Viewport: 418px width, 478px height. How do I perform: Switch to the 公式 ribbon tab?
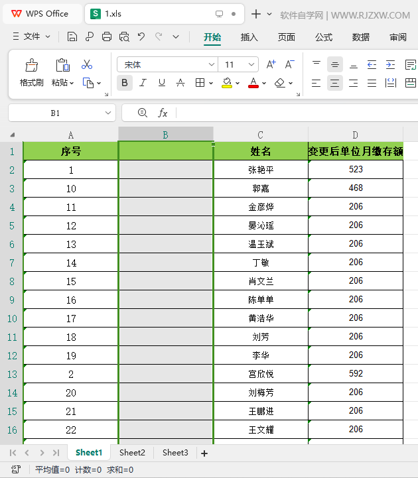pos(324,37)
